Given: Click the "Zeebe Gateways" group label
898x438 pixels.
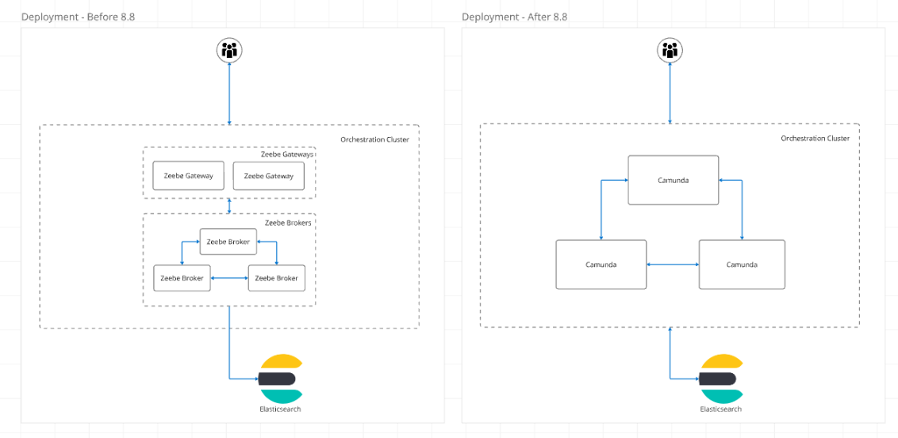Looking at the screenshot, I should (x=286, y=154).
